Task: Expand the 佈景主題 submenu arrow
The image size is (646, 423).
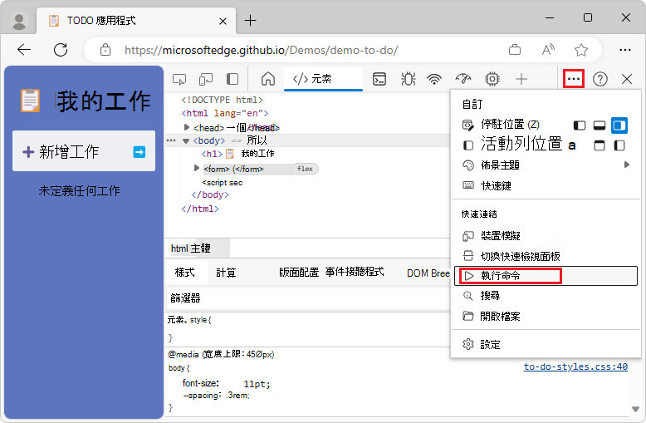Action: click(x=627, y=165)
